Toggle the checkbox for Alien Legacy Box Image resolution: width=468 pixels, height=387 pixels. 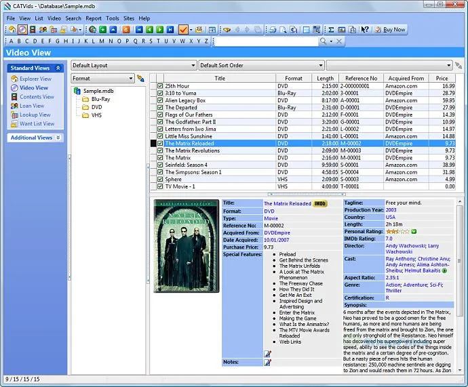(x=160, y=100)
